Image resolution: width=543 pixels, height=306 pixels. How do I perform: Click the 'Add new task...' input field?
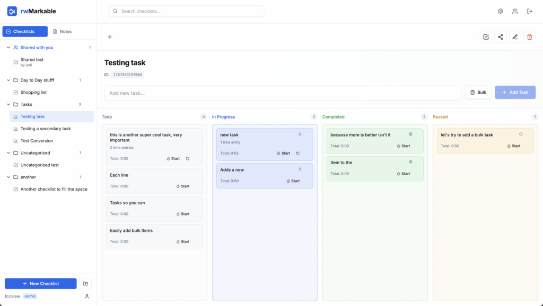point(282,93)
